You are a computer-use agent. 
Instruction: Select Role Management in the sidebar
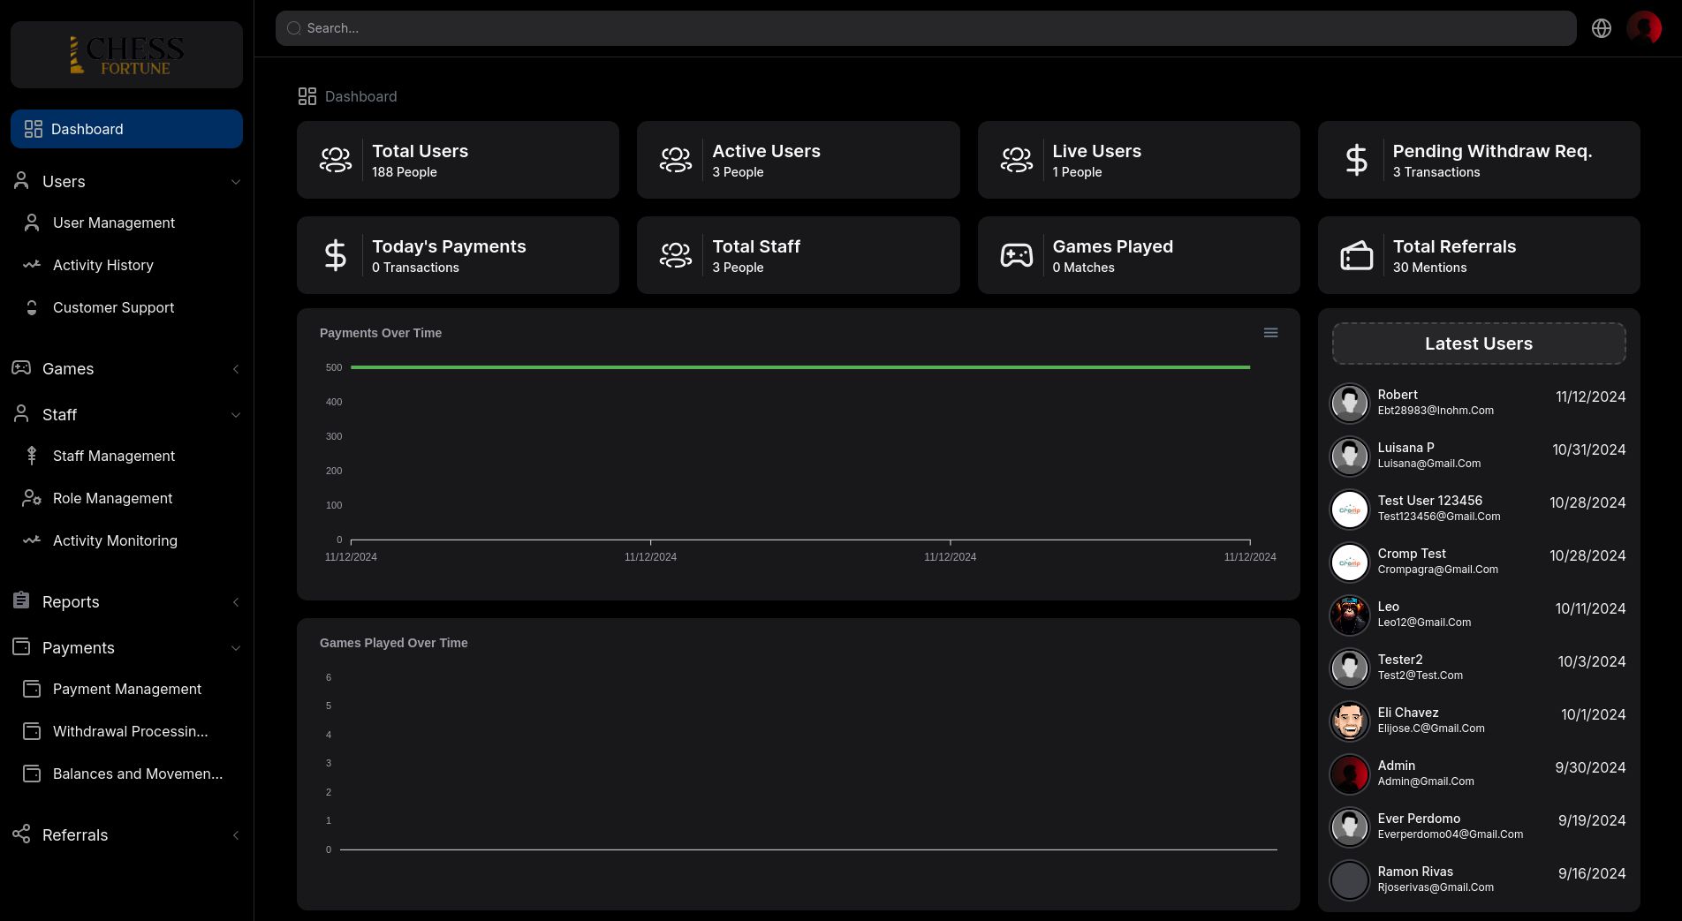[x=112, y=499]
